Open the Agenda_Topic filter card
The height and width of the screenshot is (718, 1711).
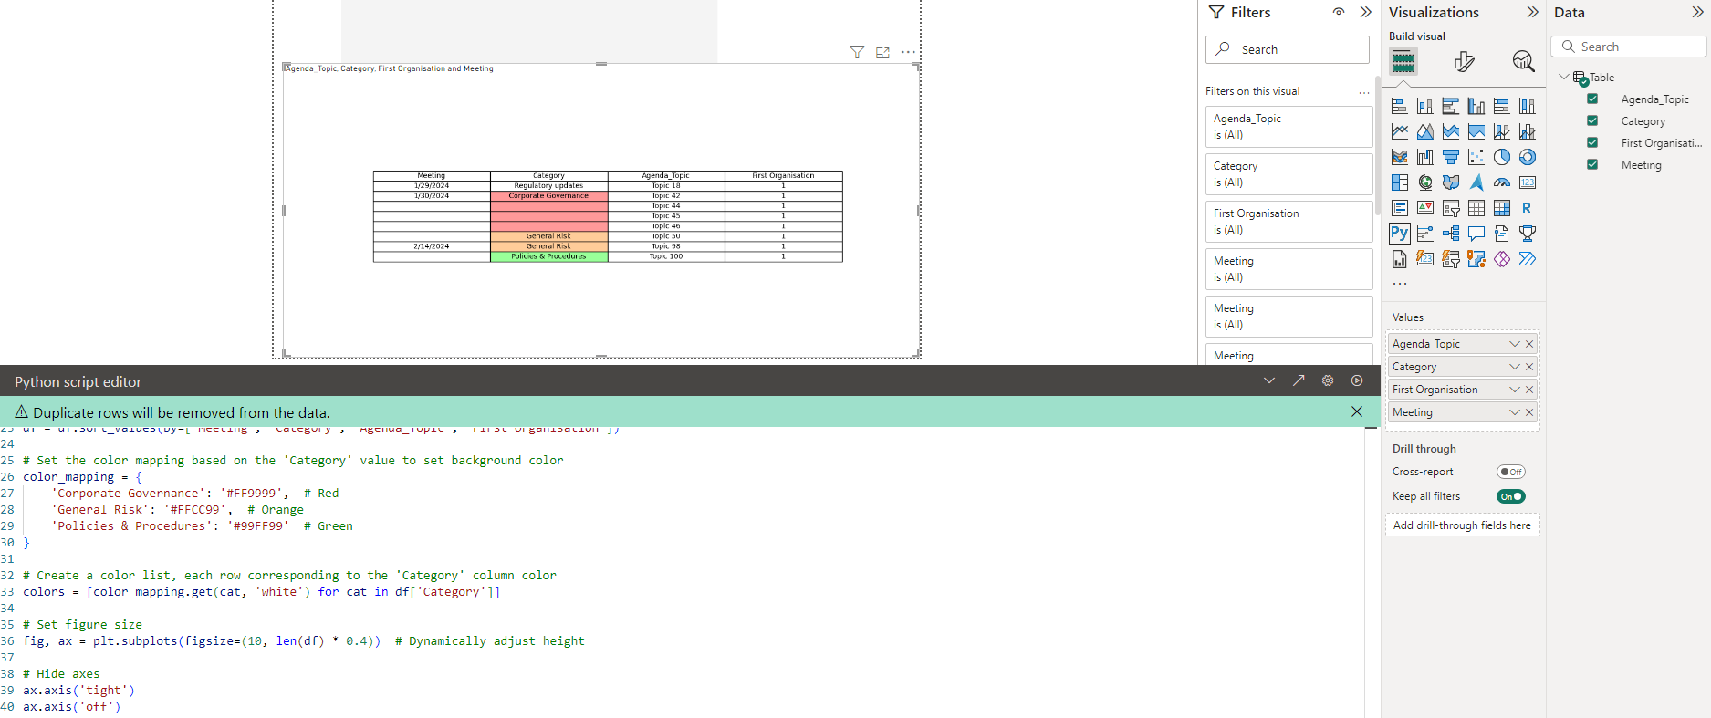point(1288,127)
